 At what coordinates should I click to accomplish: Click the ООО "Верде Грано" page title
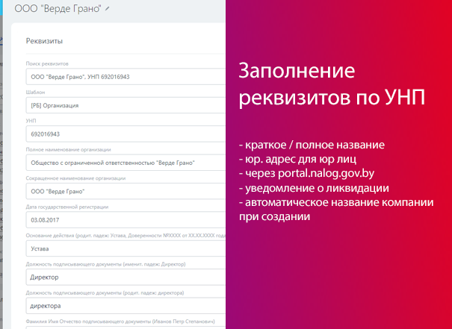[x=52, y=8]
